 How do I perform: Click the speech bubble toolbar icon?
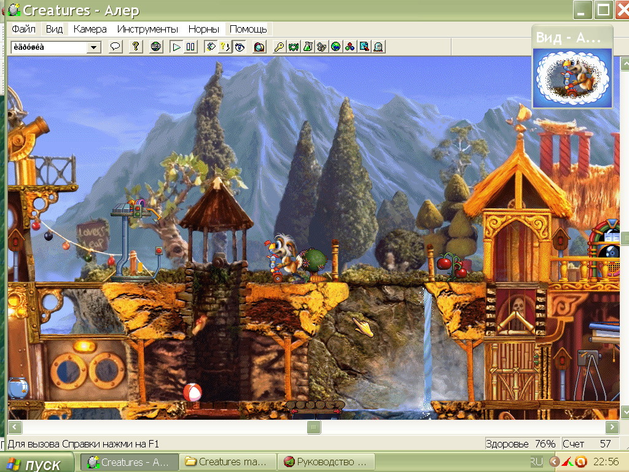[115, 47]
